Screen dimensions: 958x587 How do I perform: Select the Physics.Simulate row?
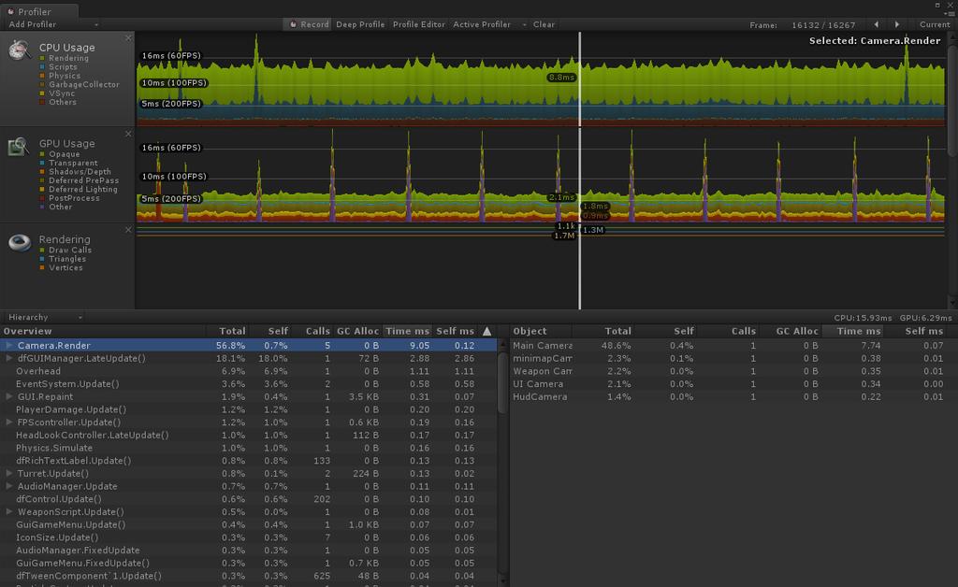[x=249, y=448]
